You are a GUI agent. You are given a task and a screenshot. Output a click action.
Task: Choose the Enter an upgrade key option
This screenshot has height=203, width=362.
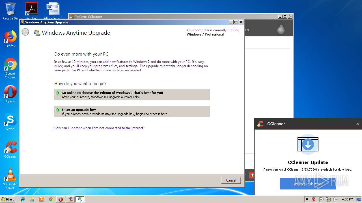(132, 112)
